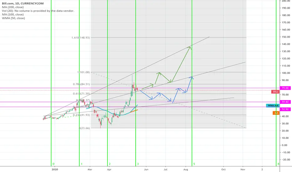This screenshot has height=172, width=292.
Task: Click the magenta 79.00 price label
Action: pos(285,88)
